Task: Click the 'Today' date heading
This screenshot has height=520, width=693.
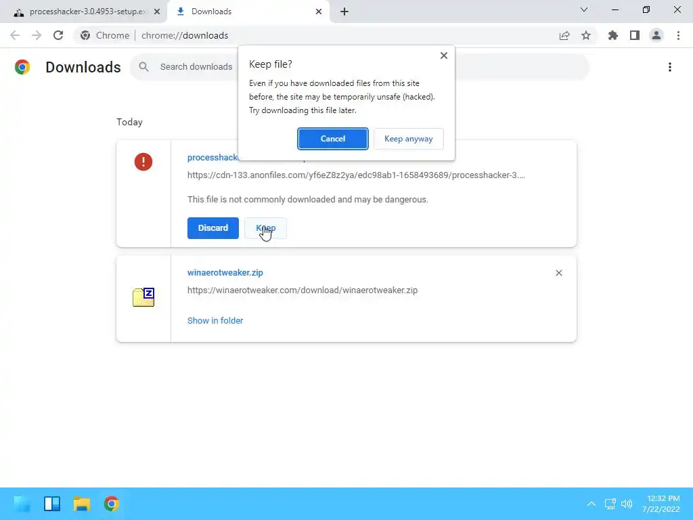Action: 129,122
